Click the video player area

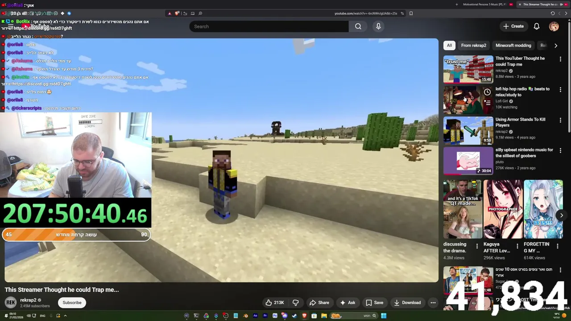[222, 160]
